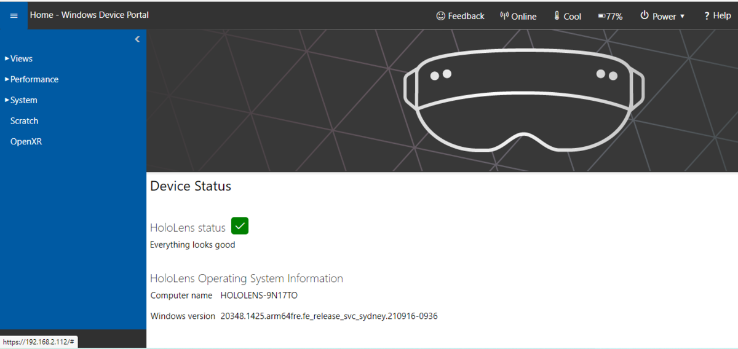The width and height of the screenshot is (738, 349).
Task: Click the computer name HOLOLENS-9N17TO
Action: tap(259, 296)
